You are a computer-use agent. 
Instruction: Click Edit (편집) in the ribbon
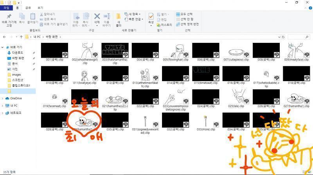pyautogui.click(x=162, y=19)
